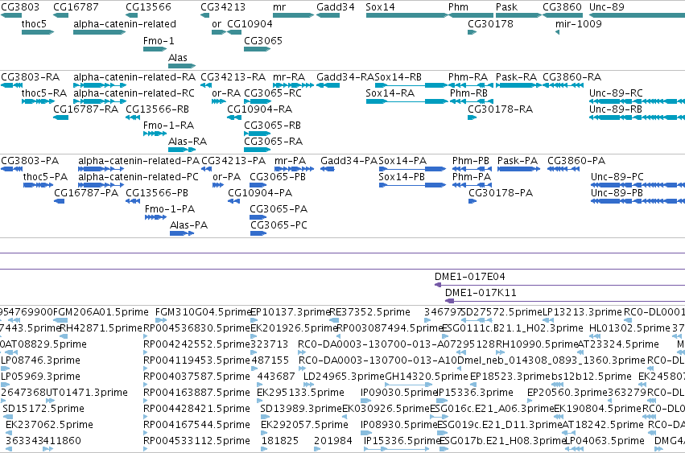Screen dimensions: 685x453
Task: Click the thoc5 gene label
Action: (x=34, y=24)
